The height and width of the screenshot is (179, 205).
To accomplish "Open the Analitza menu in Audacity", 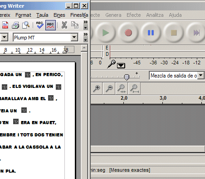I will 155,15.
